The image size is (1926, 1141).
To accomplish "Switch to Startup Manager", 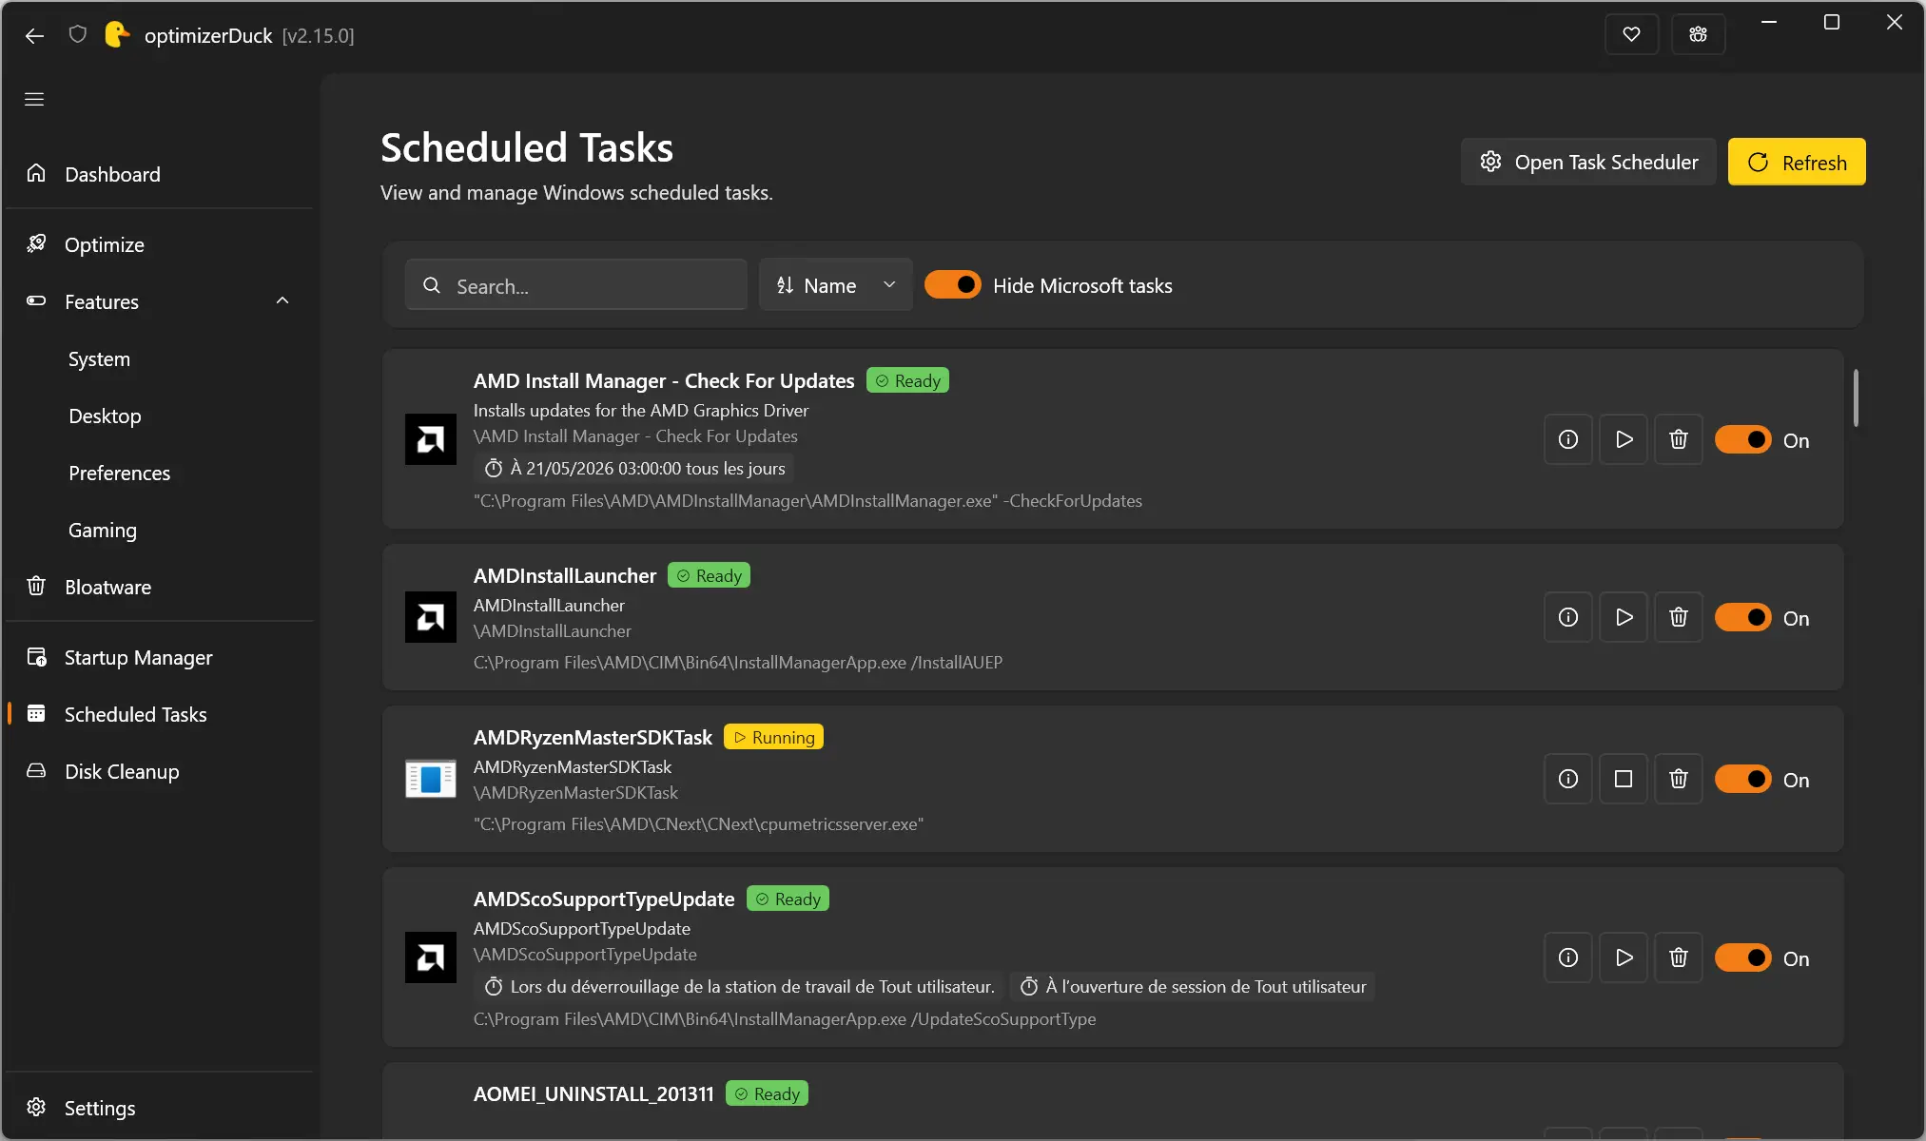I will [159, 657].
